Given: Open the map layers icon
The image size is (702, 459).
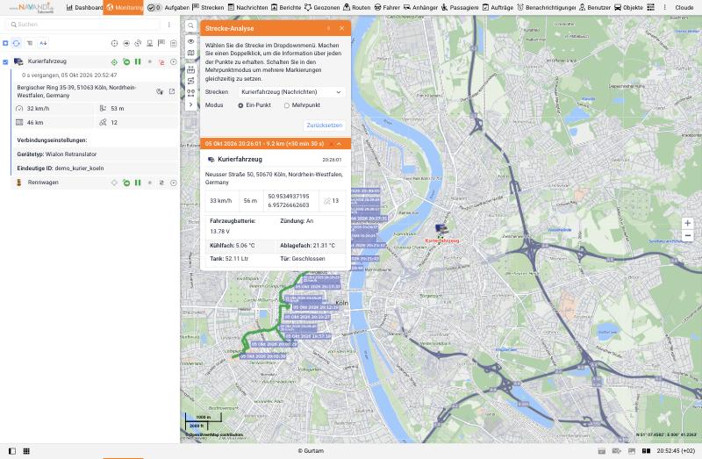Looking at the screenshot, I should point(190,54).
